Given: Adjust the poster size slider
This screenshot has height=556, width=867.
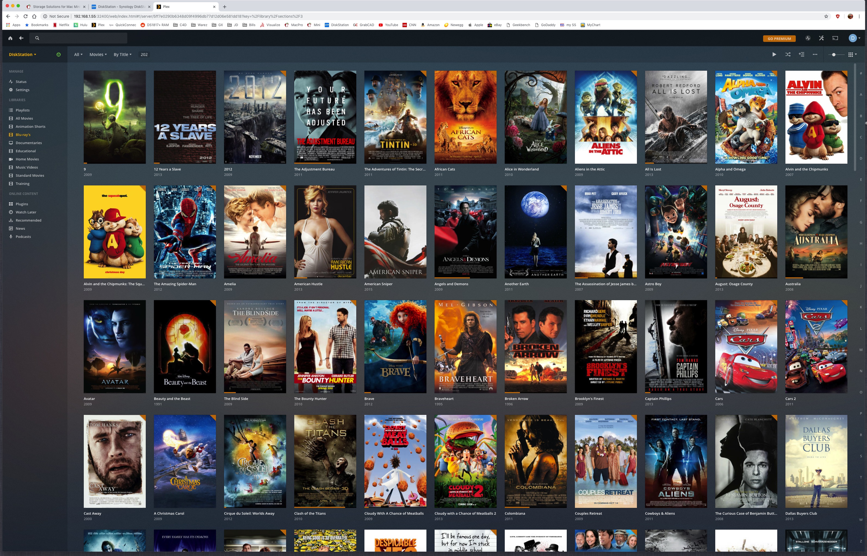Looking at the screenshot, I should click(x=834, y=55).
